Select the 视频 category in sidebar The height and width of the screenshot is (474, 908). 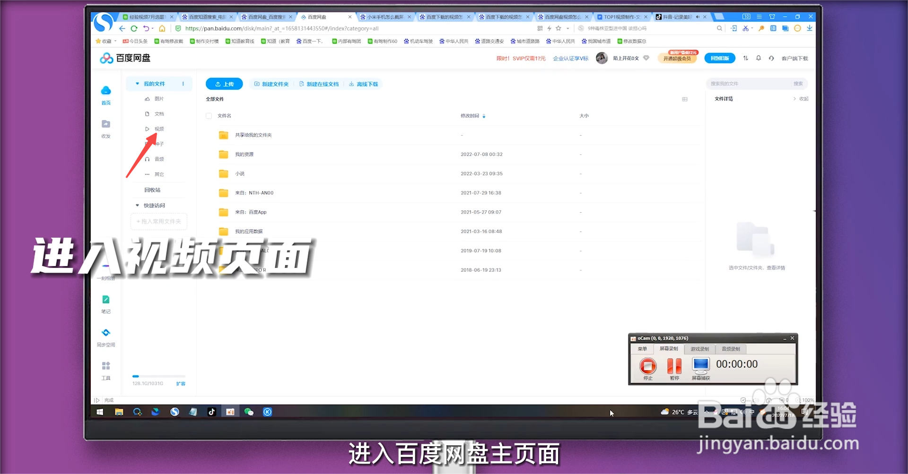[x=159, y=129]
